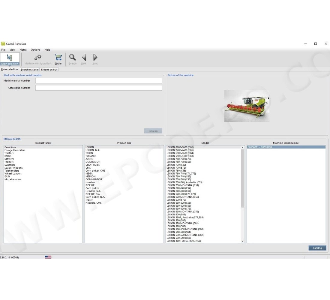Select model LEXION 8900-8600 (C86)
Image resolution: width=330 pixels, height=300 pixels.
[203, 147]
